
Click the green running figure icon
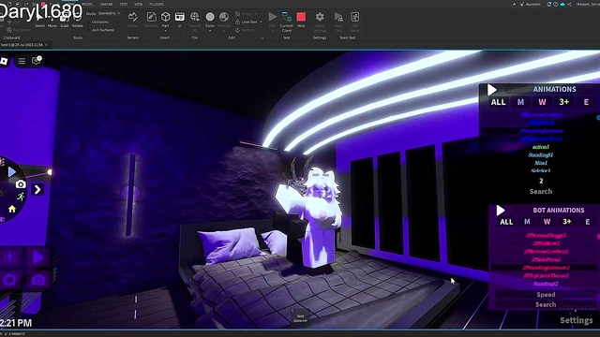point(21,197)
